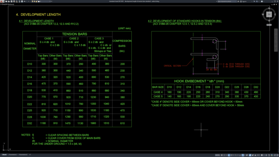Click the Top face of the ViewCube

(x=269, y=14)
